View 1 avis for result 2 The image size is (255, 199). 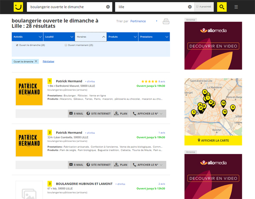coord(161,133)
